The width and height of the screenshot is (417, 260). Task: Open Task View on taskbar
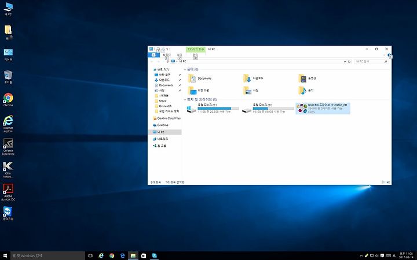90,256
